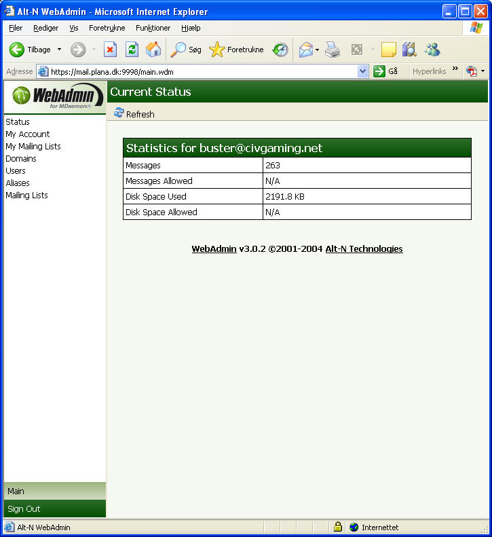This screenshot has width=492, height=537.
Task: Click the yellow Discuss note icon
Action: tap(388, 50)
